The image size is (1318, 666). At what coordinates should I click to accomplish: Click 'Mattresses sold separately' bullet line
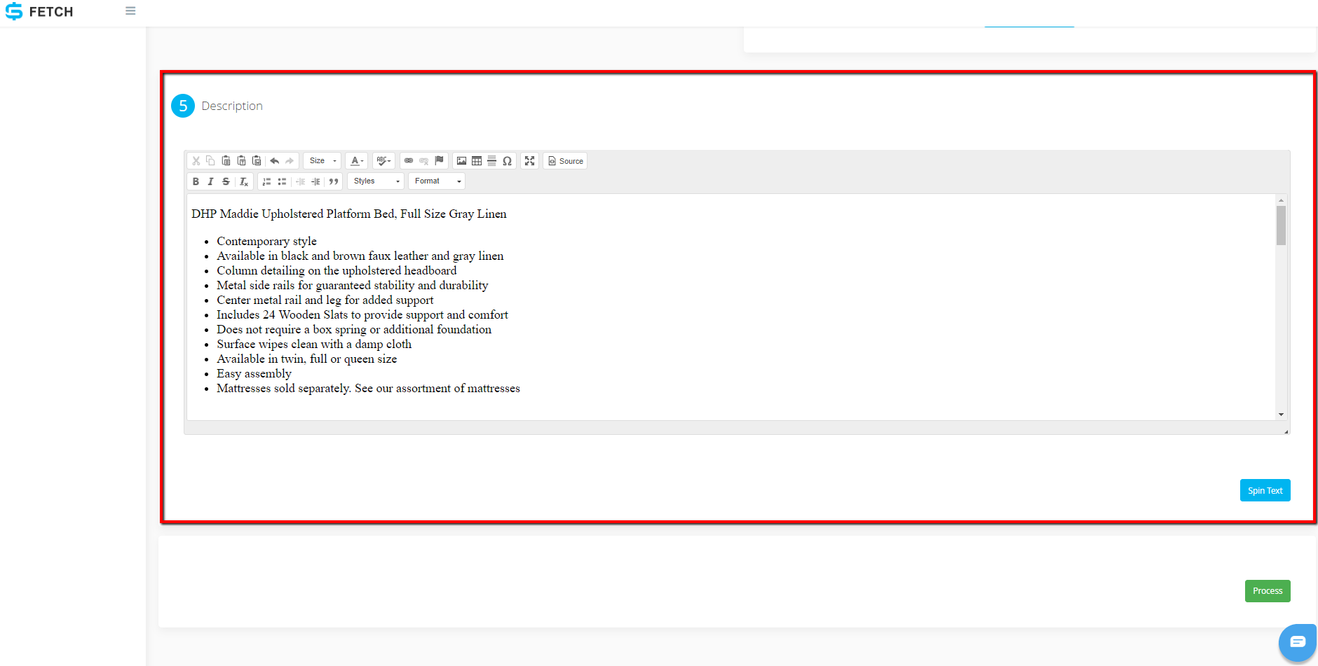[x=368, y=388]
